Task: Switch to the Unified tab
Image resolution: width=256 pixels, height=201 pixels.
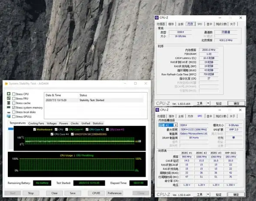Action: [86, 123]
